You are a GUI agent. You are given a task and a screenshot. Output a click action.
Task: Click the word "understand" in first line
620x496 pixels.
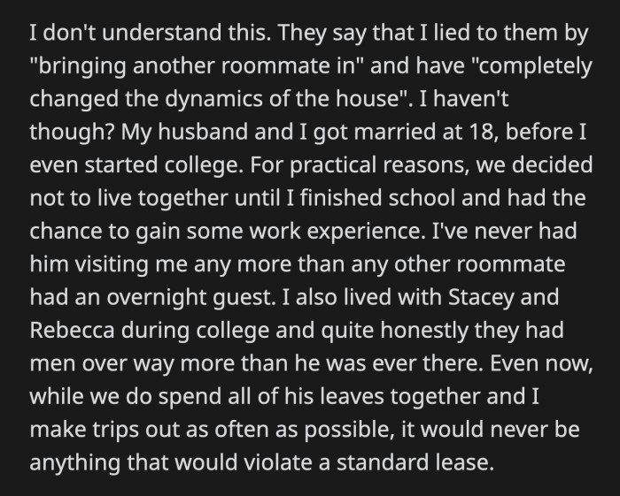tap(161, 33)
